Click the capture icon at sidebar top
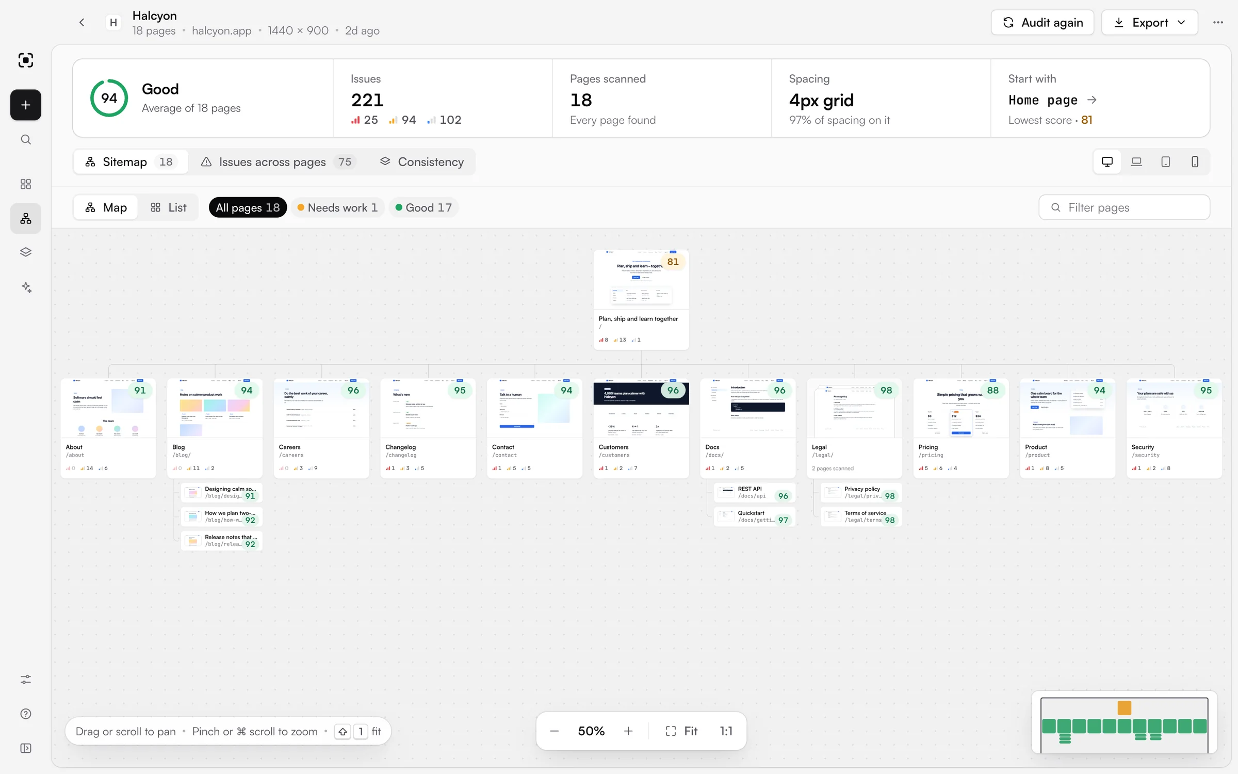 pyautogui.click(x=26, y=60)
